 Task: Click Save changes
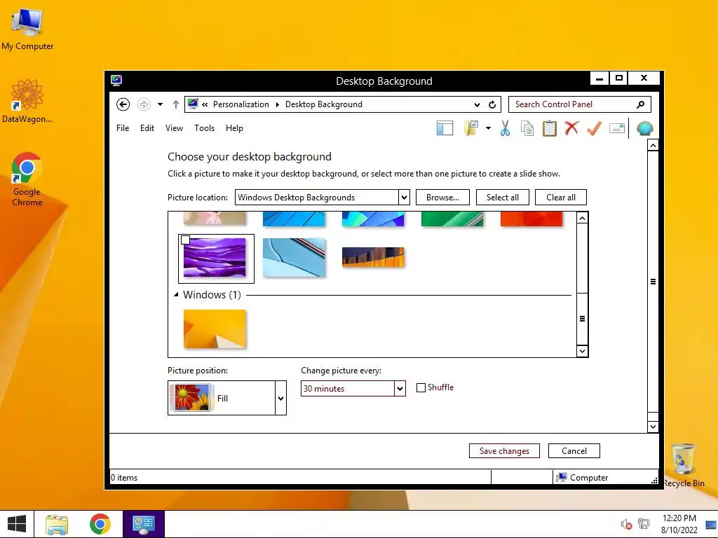point(504,450)
